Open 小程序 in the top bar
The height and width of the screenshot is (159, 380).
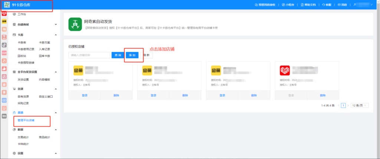288,5
